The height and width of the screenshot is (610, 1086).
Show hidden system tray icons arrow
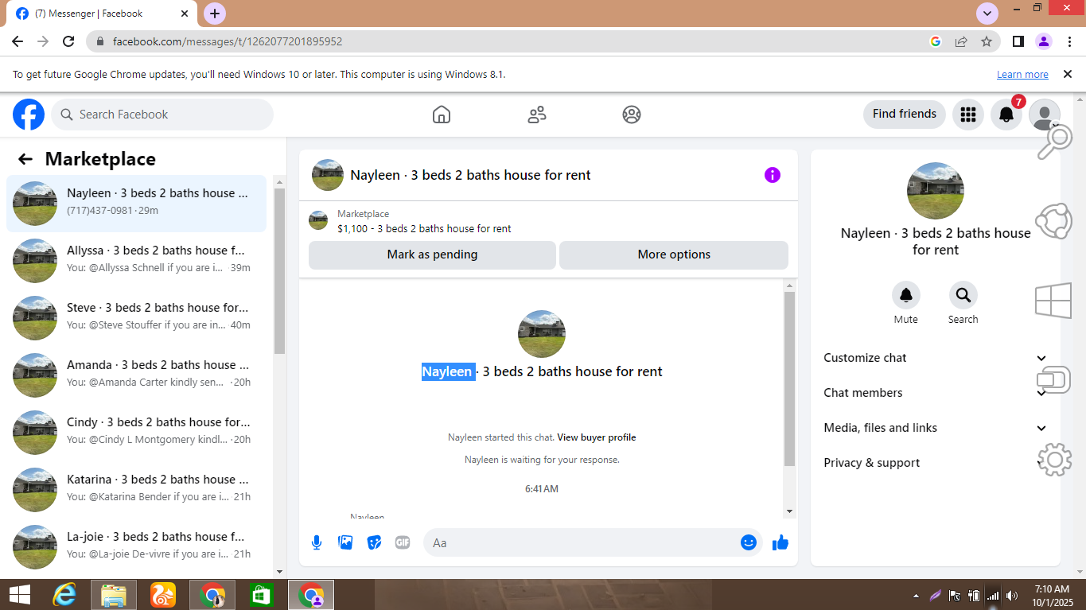(x=916, y=595)
